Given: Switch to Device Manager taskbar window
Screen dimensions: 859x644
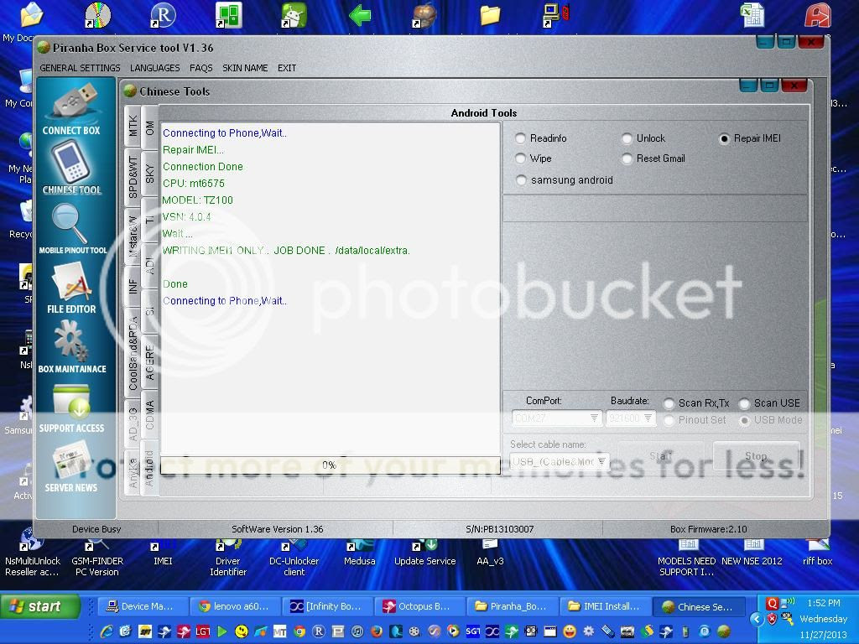Looking at the screenshot, I should (x=143, y=606).
